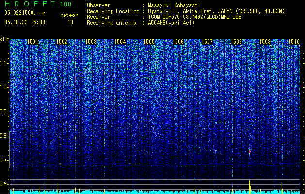Click the 1502 time marker
The height and width of the screenshot is (194, 305).
click(62, 42)
